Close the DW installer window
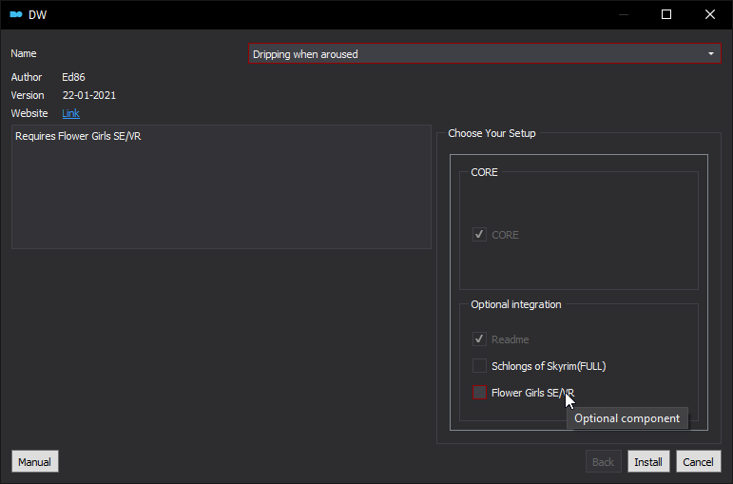Image resolution: width=733 pixels, height=484 pixels. pos(710,14)
